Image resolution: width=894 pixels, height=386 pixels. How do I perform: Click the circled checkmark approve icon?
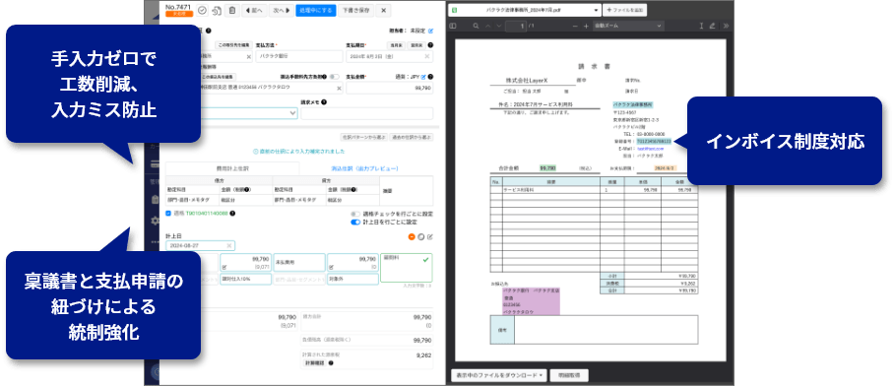tap(202, 10)
